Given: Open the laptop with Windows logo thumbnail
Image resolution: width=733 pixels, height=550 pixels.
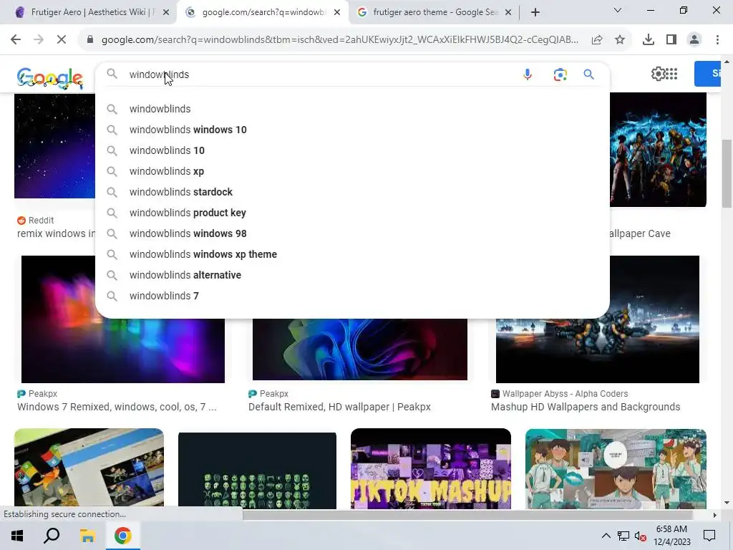Looking at the screenshot, I should [x=89, y=468].
